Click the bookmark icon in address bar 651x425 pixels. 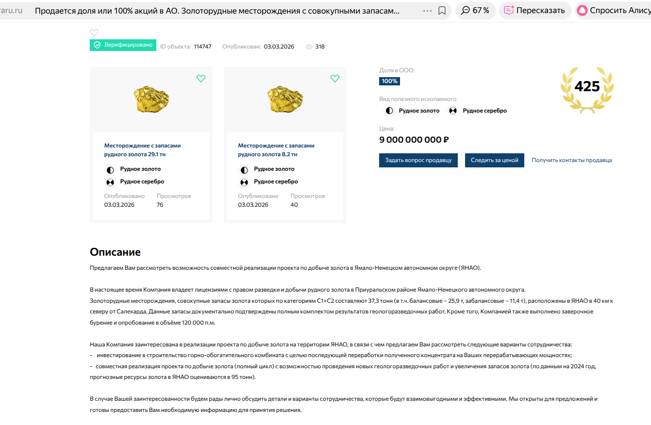pyautogui.click(x=442, y=11)
